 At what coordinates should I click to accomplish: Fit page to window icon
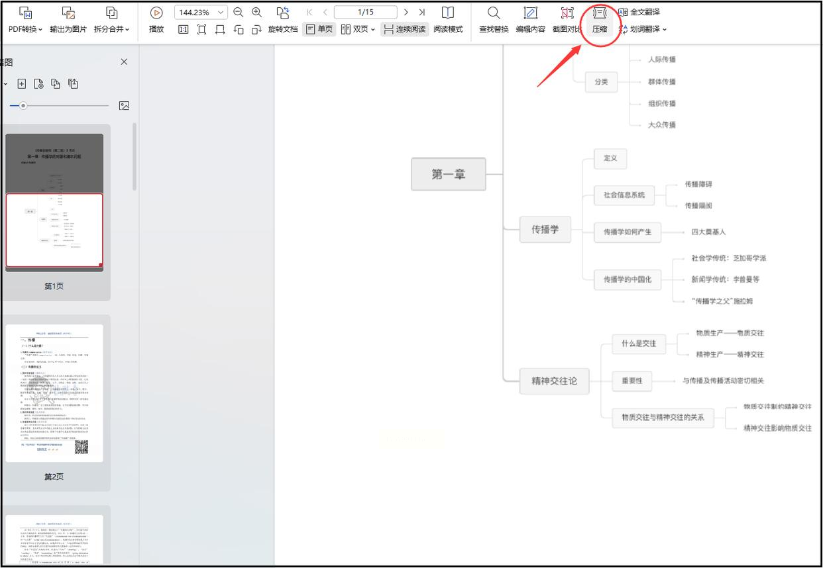tap(202, 29)
